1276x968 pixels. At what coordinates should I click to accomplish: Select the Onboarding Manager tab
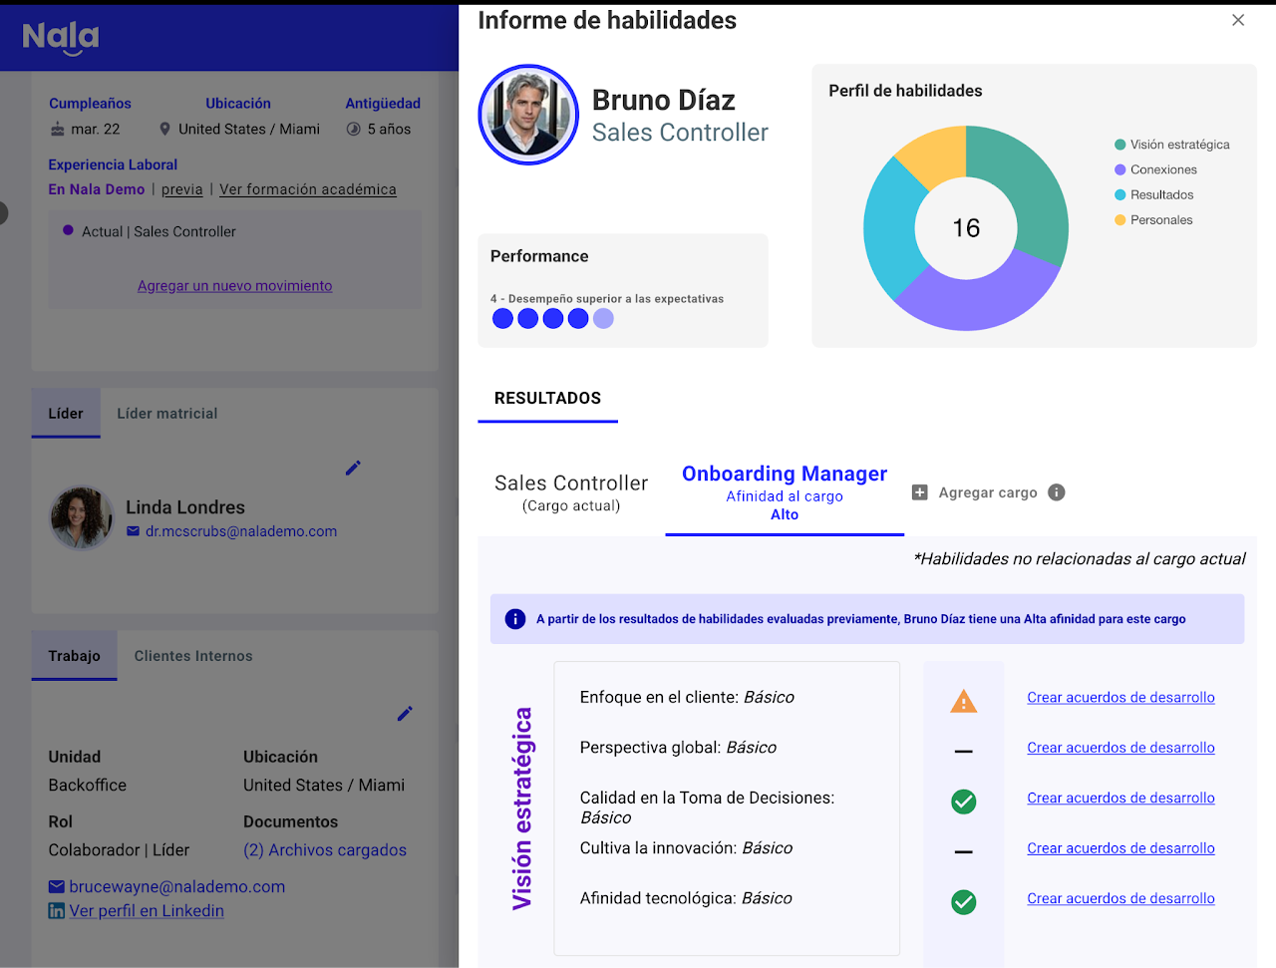pos(784,492)
